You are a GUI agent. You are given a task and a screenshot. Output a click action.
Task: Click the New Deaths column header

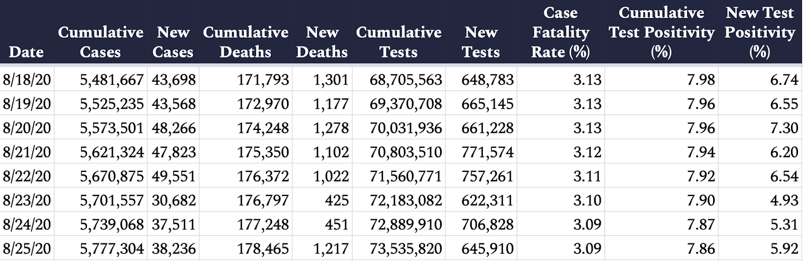322,42
